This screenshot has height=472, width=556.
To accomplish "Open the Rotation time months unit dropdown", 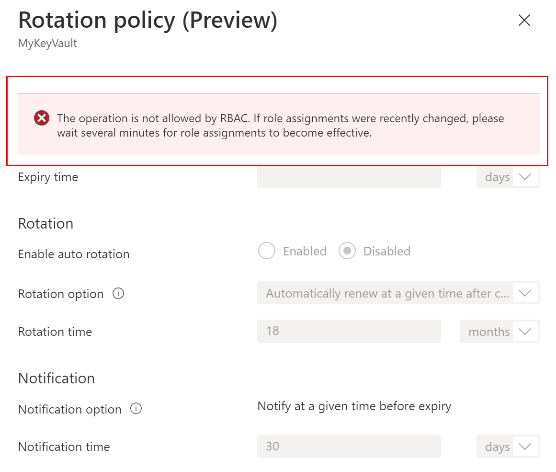I will (x=499, y=332).
